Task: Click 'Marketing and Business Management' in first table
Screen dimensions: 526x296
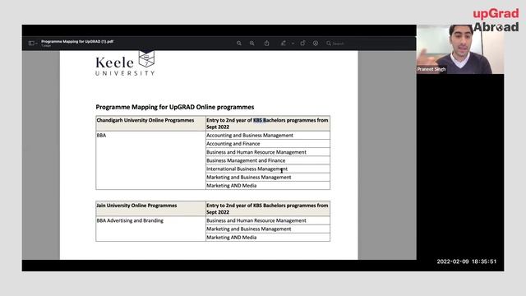Action: click(x=268, y=178)
